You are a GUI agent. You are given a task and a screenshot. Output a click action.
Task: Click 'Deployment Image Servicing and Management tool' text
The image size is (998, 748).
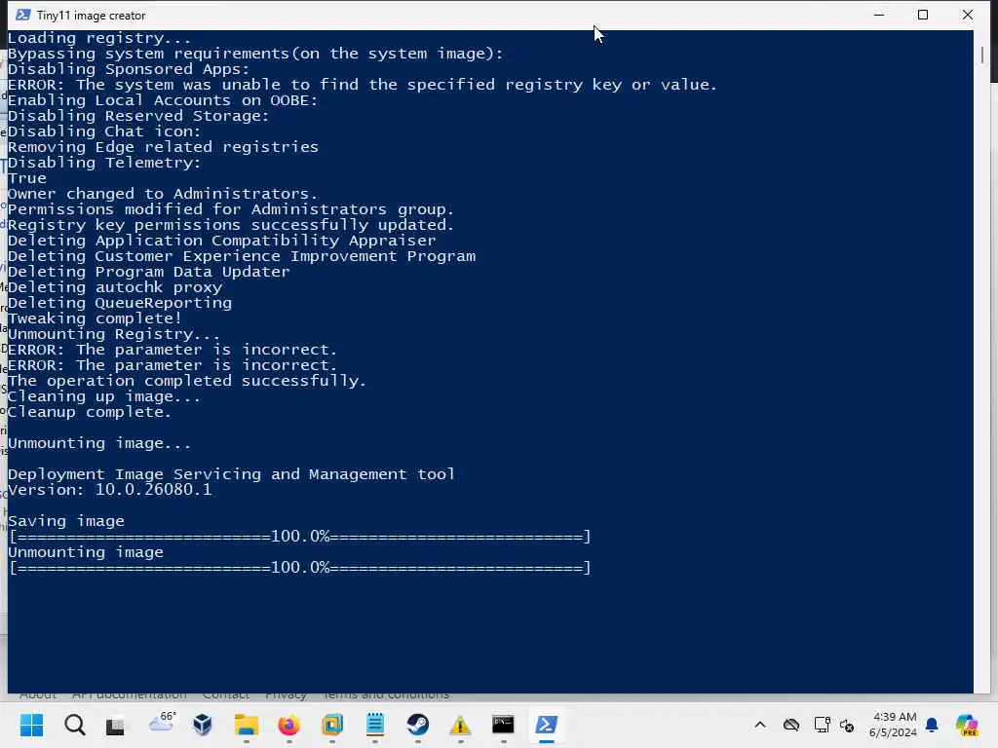pyautogui.click(x=231, y=474)
